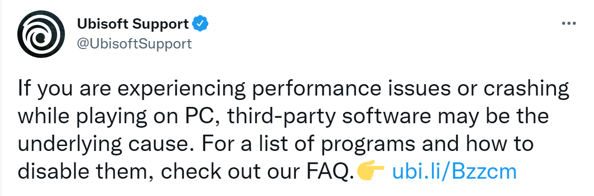Click the blue verified checkmark badge

click(201, 25)
